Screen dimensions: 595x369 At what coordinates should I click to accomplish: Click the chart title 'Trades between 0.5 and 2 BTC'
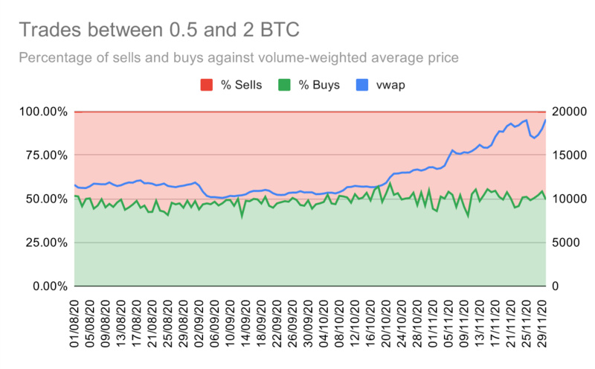pyautogui.click(x=159, y=31)
